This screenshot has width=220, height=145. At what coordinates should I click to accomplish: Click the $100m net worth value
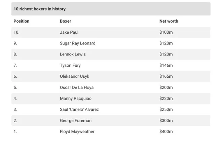[166, 32]
